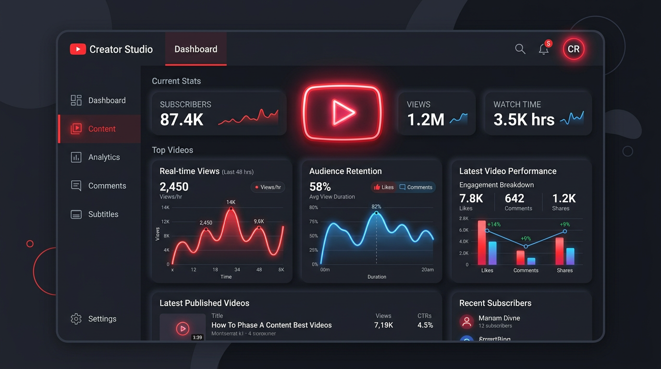Viewport: 661px width, 369px height.
Task: Click the +14% label above Likes bars
Action: click(494, 224)
